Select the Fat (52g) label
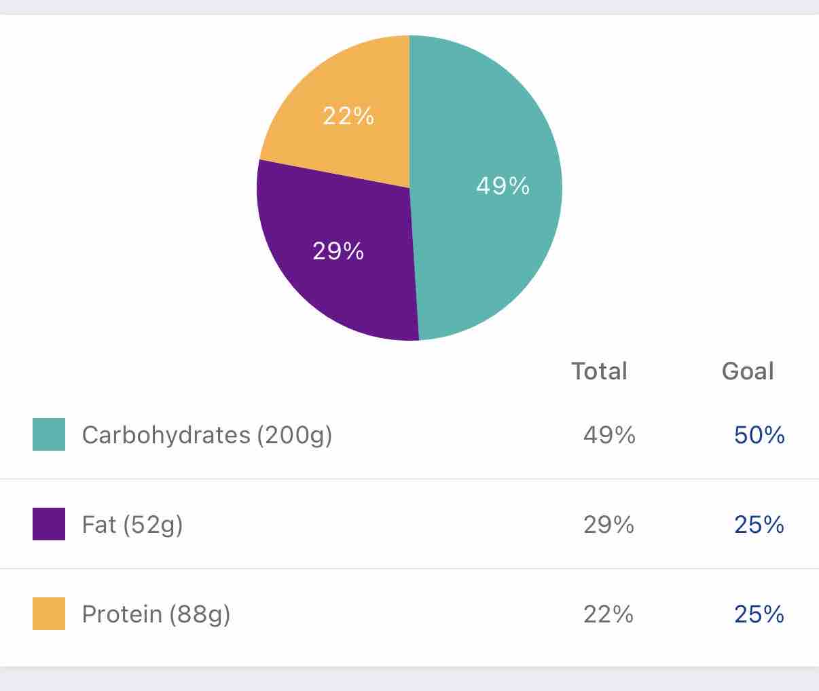 [132, 525]
